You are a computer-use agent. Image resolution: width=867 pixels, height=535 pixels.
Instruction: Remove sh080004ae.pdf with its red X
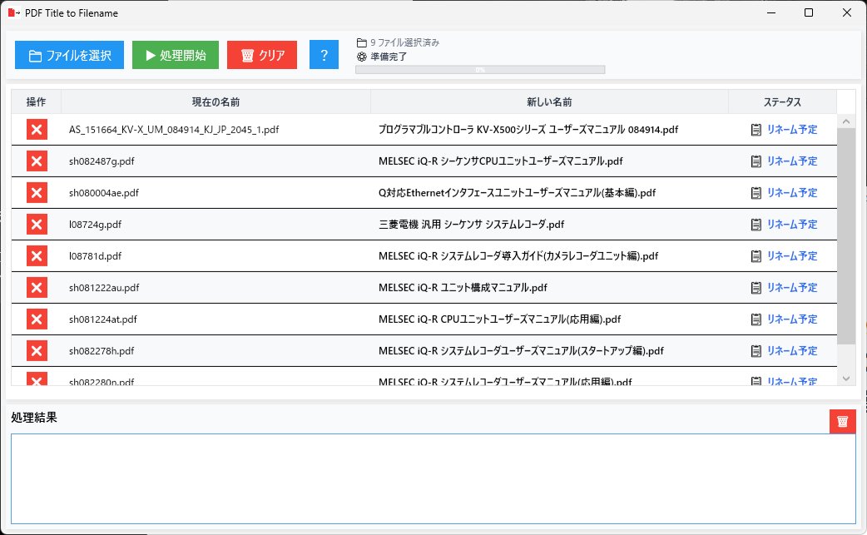[37, 192]
